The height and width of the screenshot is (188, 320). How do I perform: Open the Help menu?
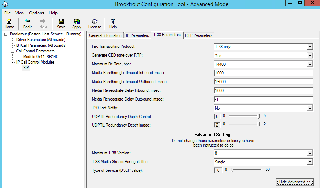click(x=53, y=13)
